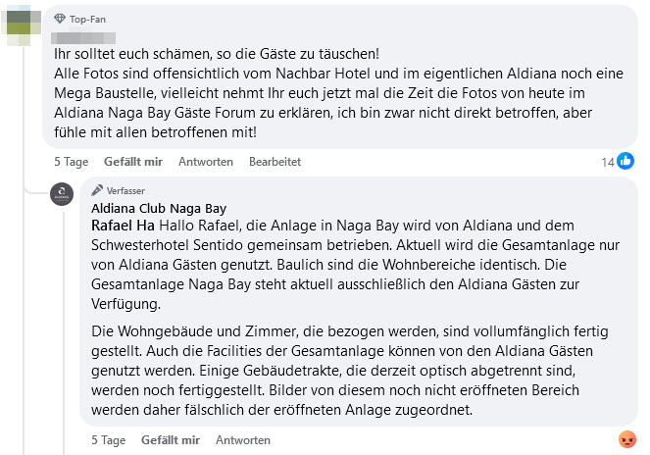
Task: Click the Top-Fan label text
Action: [x=87, y=19]
